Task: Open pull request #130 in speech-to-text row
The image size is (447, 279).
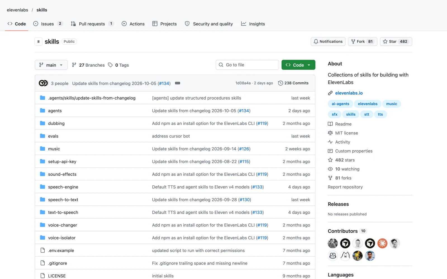Action: (245, 200)
